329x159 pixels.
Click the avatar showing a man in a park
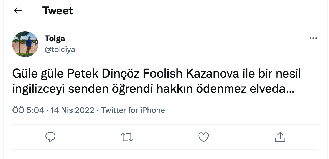click(25, 44)
